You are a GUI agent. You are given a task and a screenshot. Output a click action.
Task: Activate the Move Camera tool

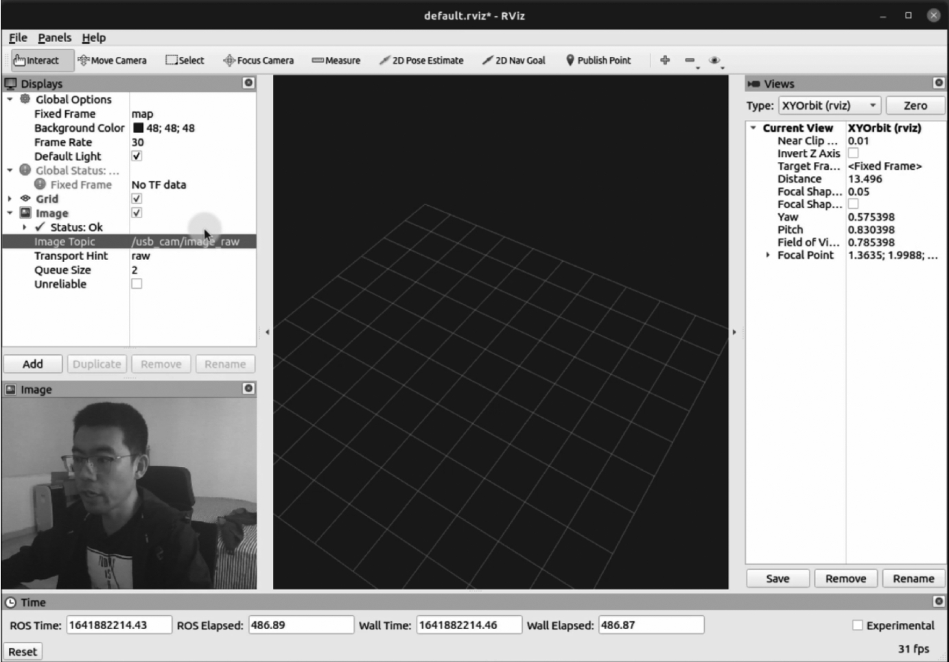[112, 60]
